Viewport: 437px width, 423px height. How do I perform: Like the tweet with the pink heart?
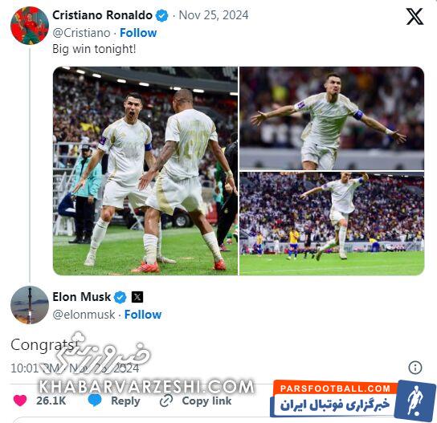click(x=20, y=401)
